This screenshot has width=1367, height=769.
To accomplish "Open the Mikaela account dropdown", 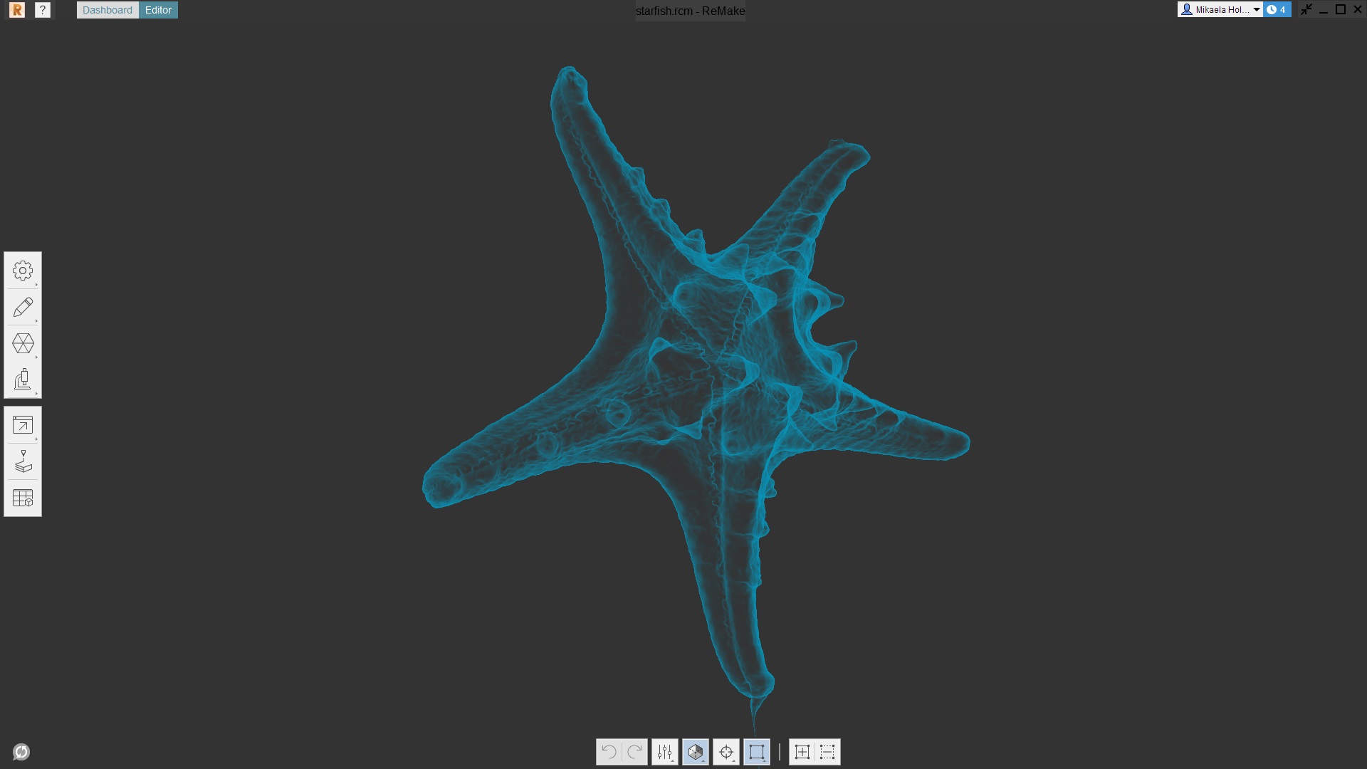I will click(x=1221, y=9).
